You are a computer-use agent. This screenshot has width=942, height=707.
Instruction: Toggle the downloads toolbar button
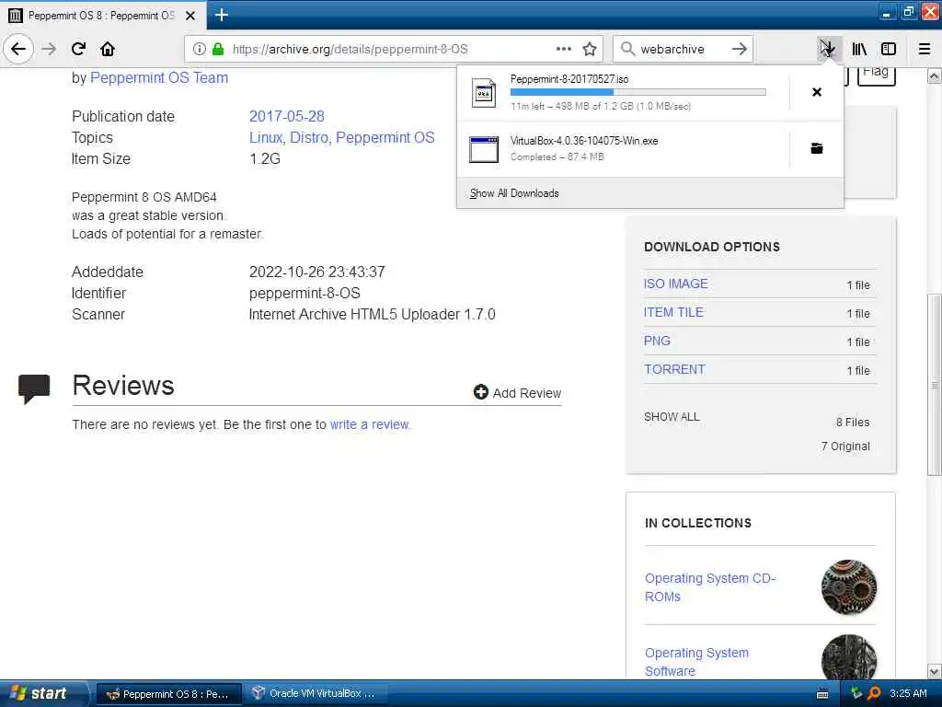828,49
